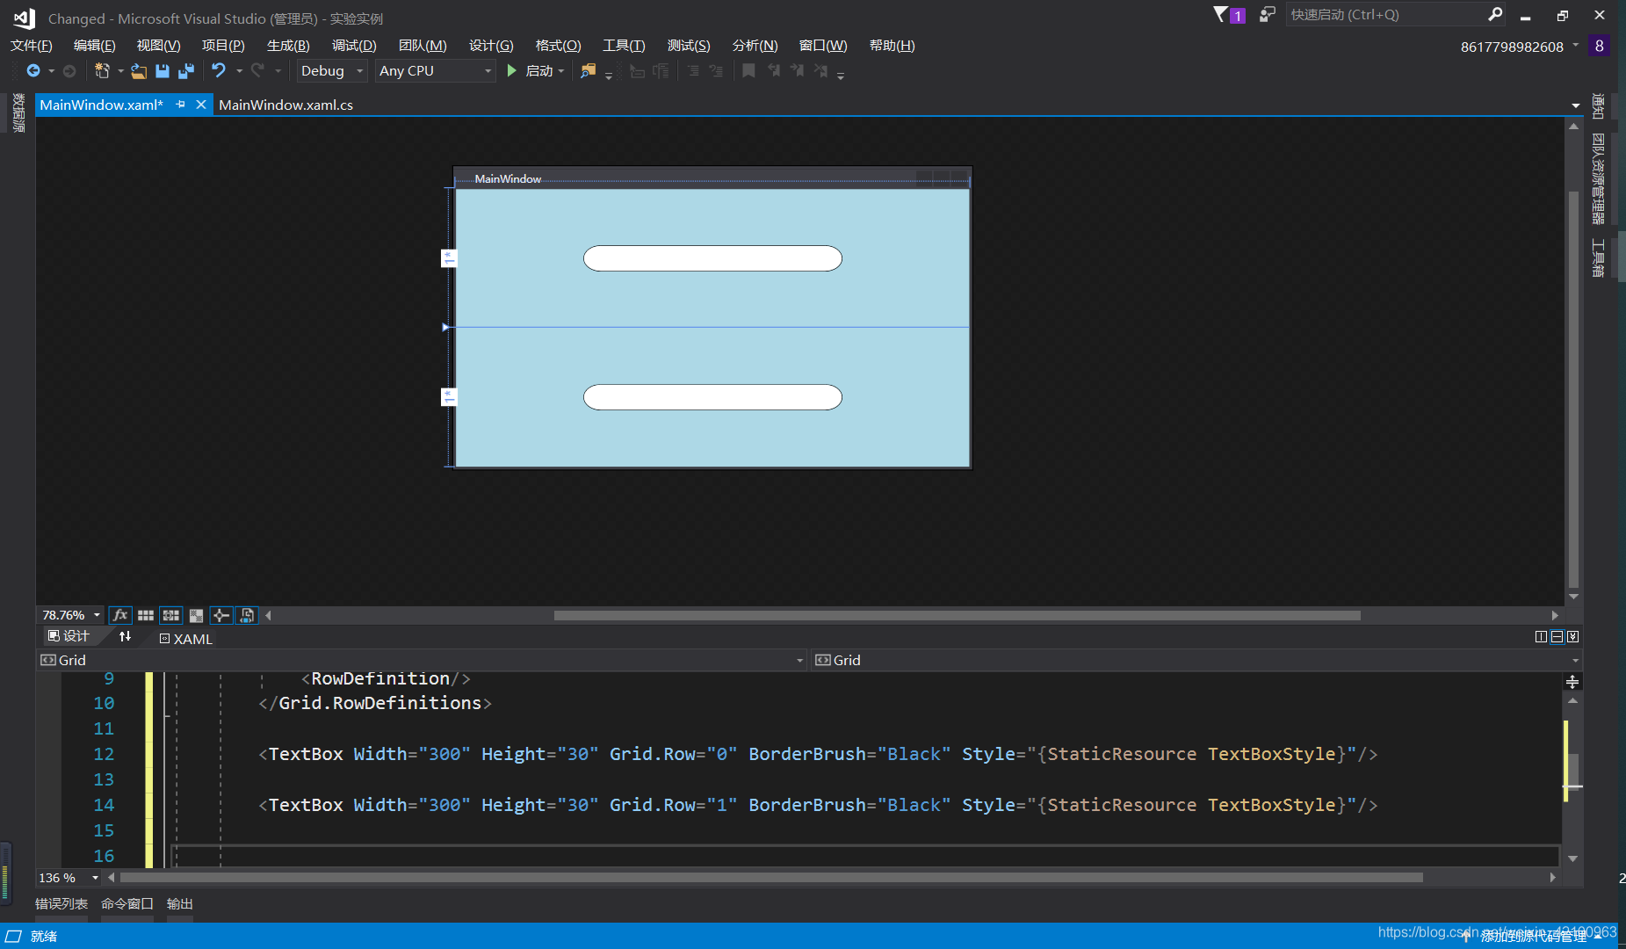Click the Navigate Backward arrow icon
The image size is (1626, 949).
click(33, 71)
